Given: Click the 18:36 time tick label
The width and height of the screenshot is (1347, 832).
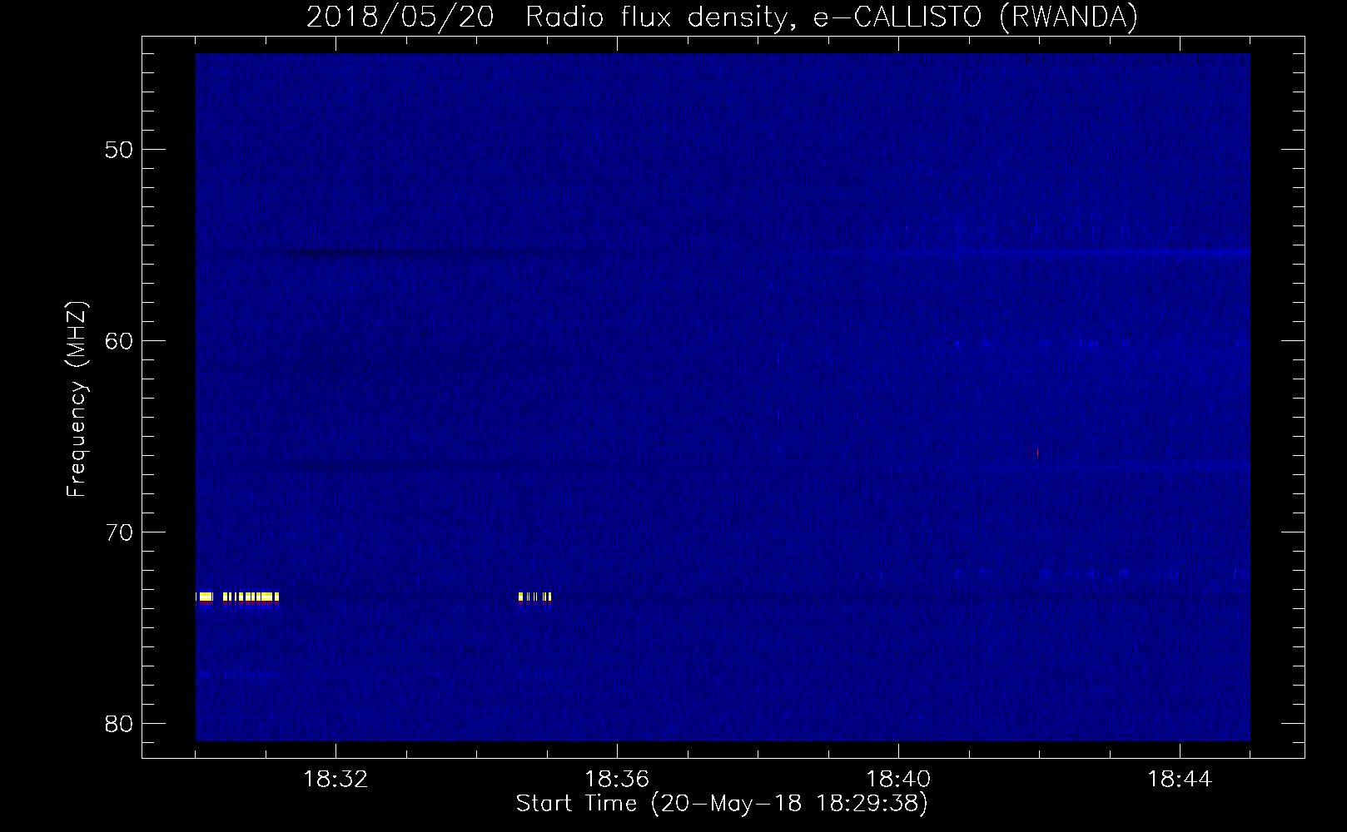Looking at the screenshot, I should (617, 780).
